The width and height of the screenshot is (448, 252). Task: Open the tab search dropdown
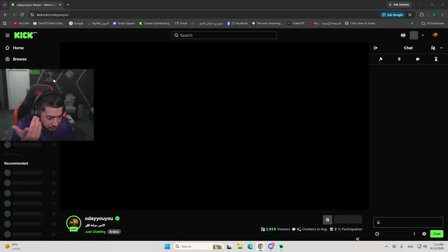click(x=5, y=5)
